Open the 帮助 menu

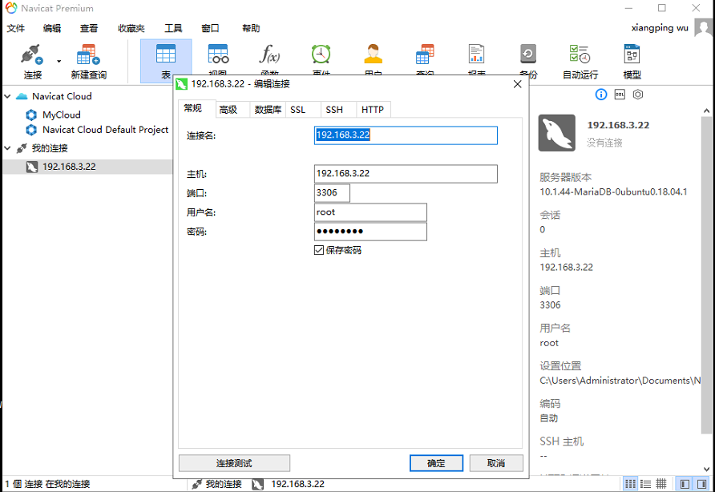(251, 28)
